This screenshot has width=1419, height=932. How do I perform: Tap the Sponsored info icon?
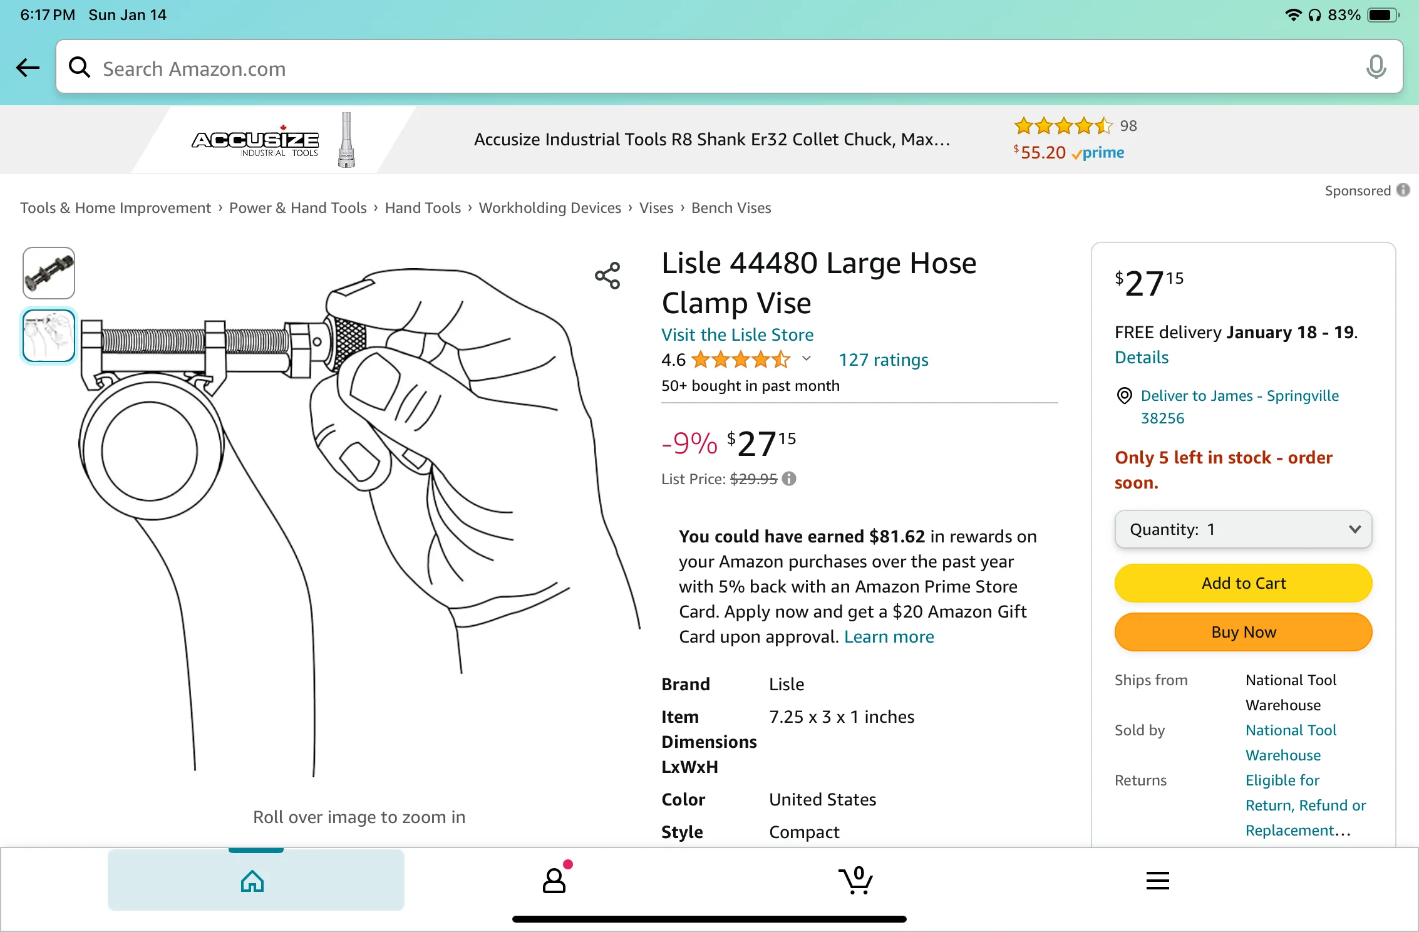click(1403, 190)
